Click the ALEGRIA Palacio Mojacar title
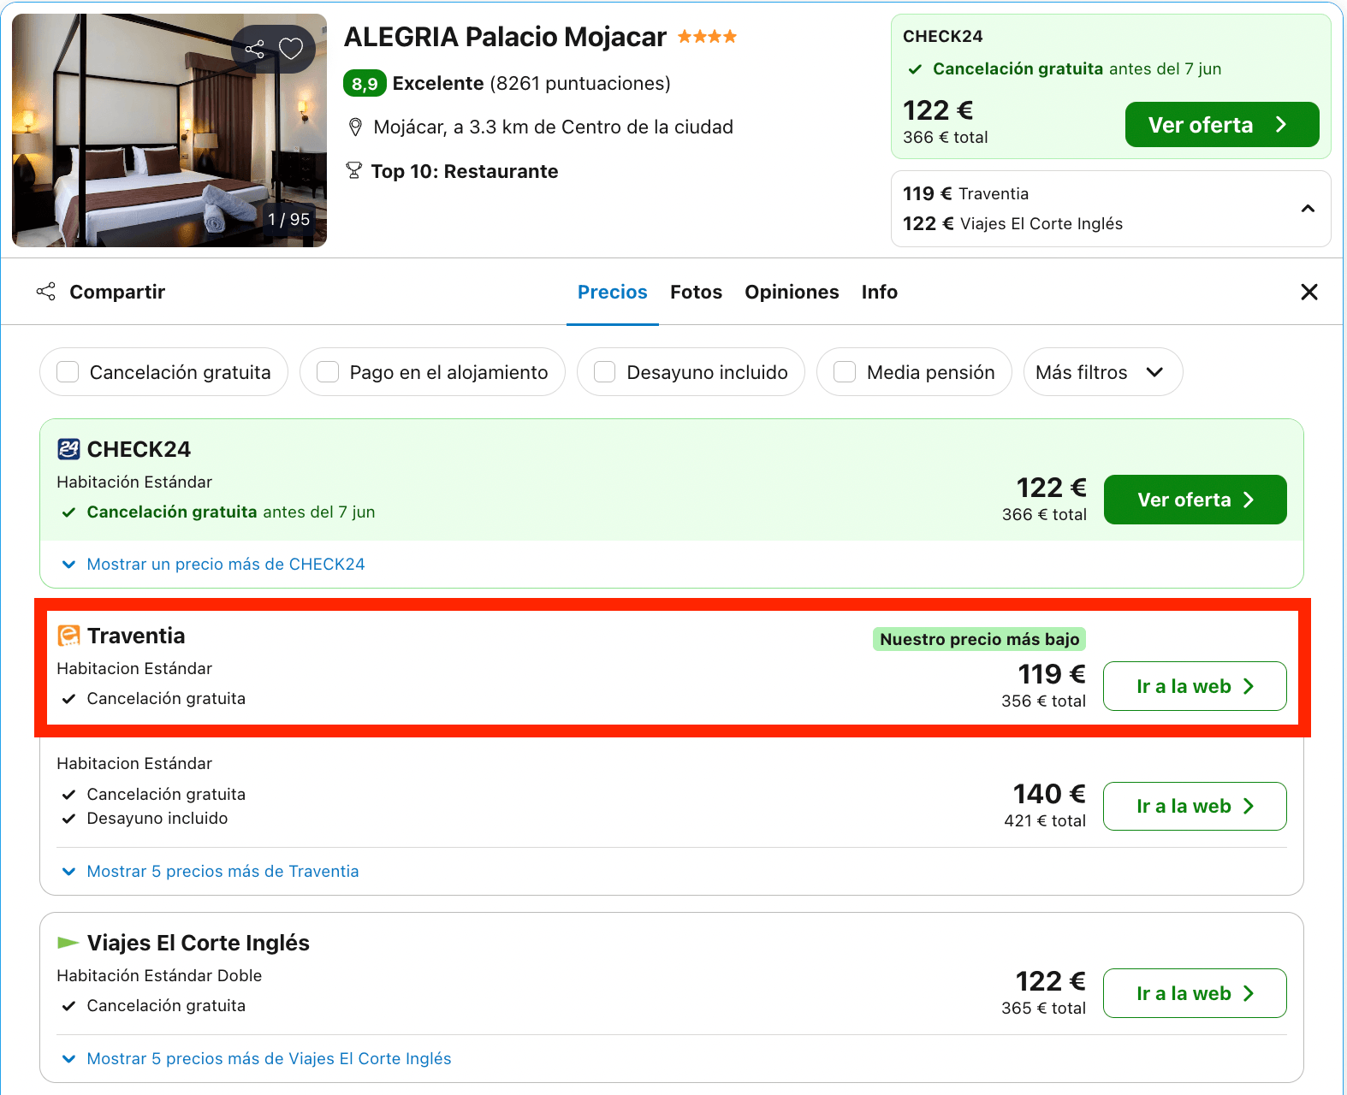The height and width of the screenshot is (1095, 1347). (x=505, y=37)
